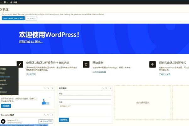Select Kit Library in the flyout submenu
The width and height of the screenshot is (189, 126).
point(3,84)
